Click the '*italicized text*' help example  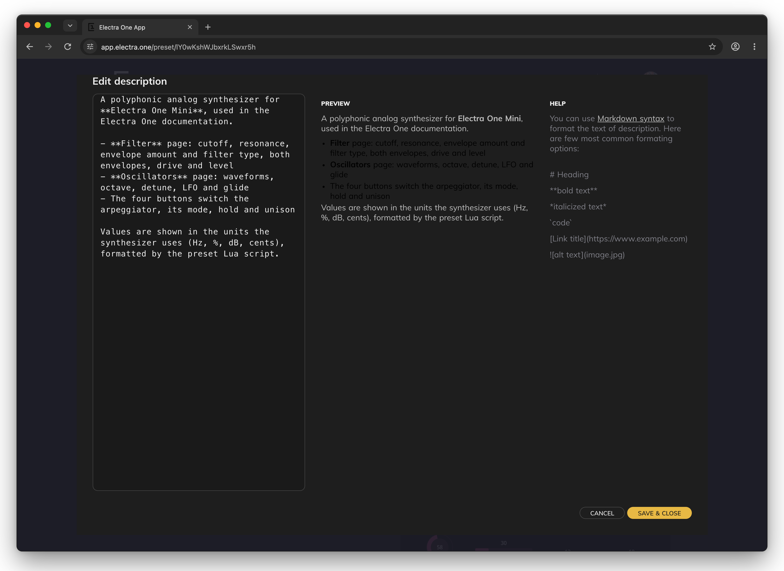tap(578, 206)
